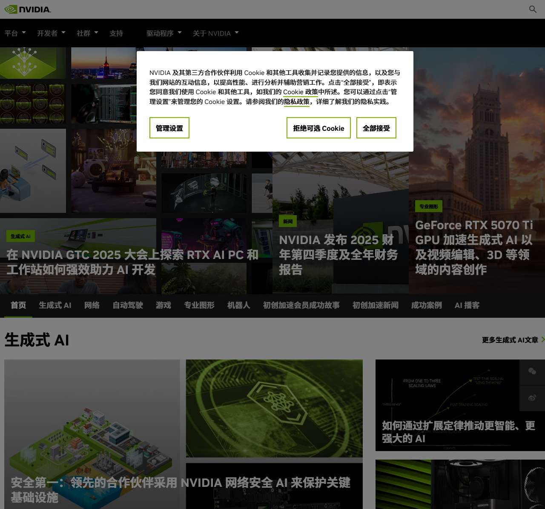Click the 生成式 AI category tag
Viewport: 545px width, 509px height.
[x=20, y=236]
